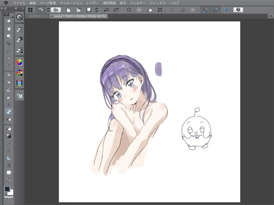Select the Balloon speech bubble tool
Screen dimensions: 274x205
[x=9, y=173]
